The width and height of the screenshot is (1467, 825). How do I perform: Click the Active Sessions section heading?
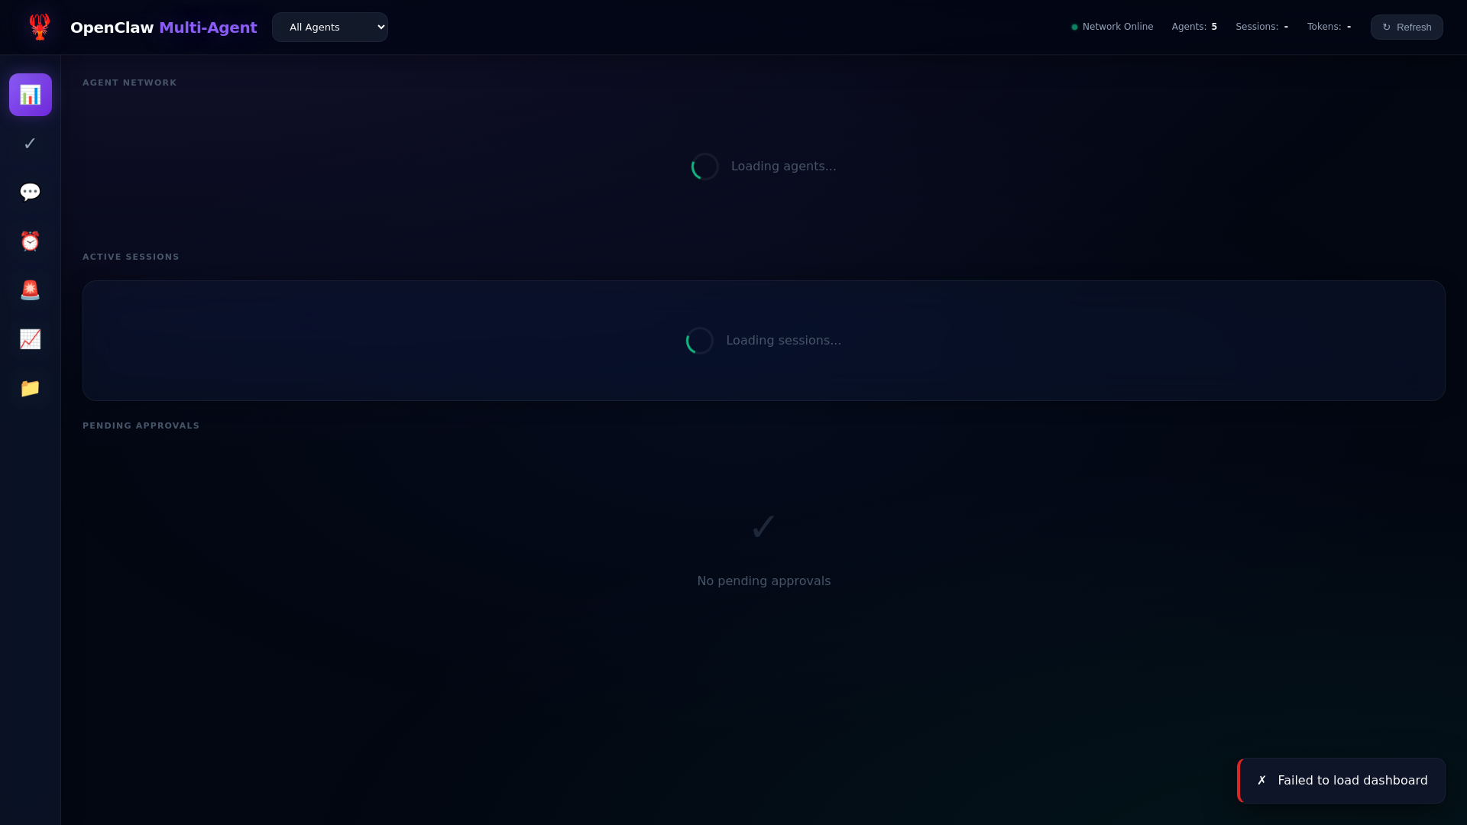(131, 257)
